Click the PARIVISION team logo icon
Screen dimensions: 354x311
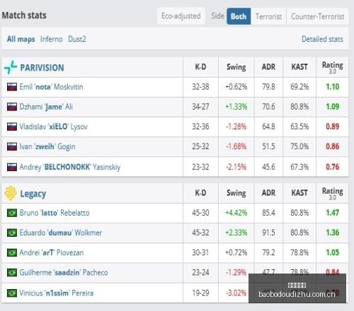pos(11,67)
